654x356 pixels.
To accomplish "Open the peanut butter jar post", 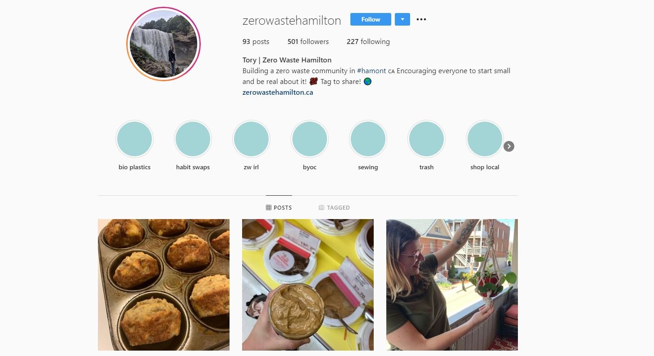I will [308, 285].
